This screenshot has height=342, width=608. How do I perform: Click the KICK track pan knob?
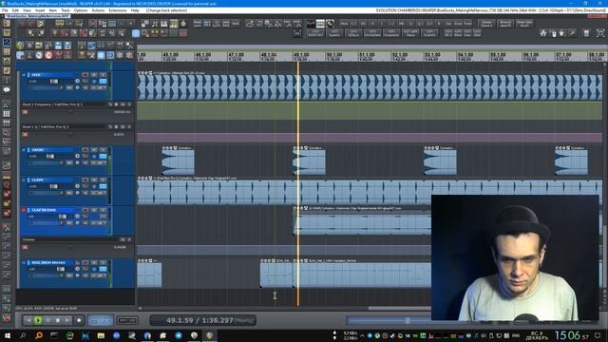click(x=78, y=82)
